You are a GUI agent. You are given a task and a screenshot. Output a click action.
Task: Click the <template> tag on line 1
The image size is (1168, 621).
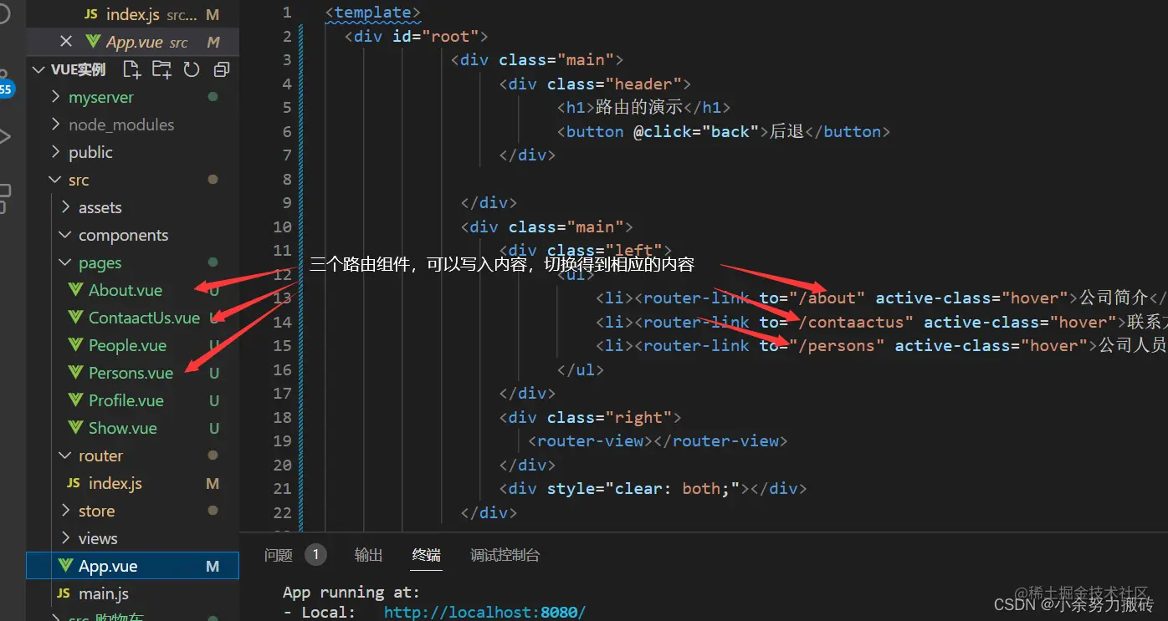coord(372,13)
